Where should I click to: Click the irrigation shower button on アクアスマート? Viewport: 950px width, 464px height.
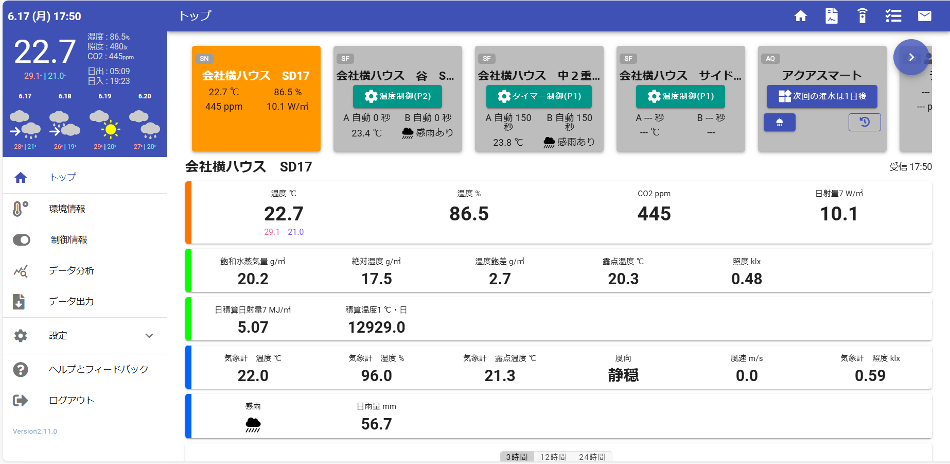tap(779, 122)
